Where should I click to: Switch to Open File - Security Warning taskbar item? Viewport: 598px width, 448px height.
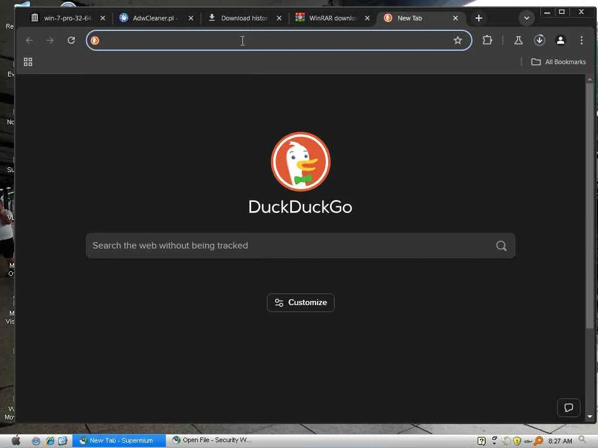pyautogui.click(x=212, y=440)
